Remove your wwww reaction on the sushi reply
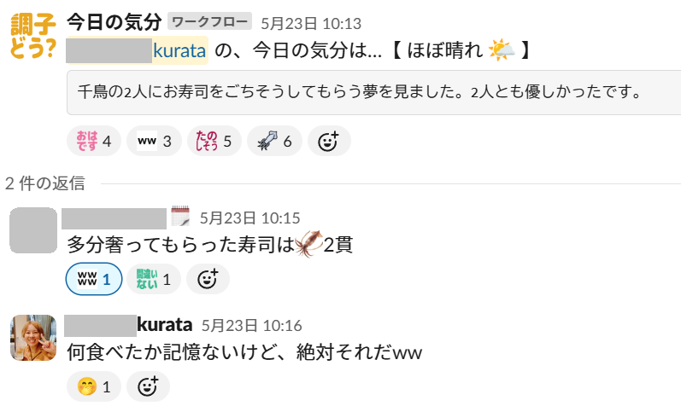Image resolution: width=681 pixels, height=412 pixels. click(94, 279)
